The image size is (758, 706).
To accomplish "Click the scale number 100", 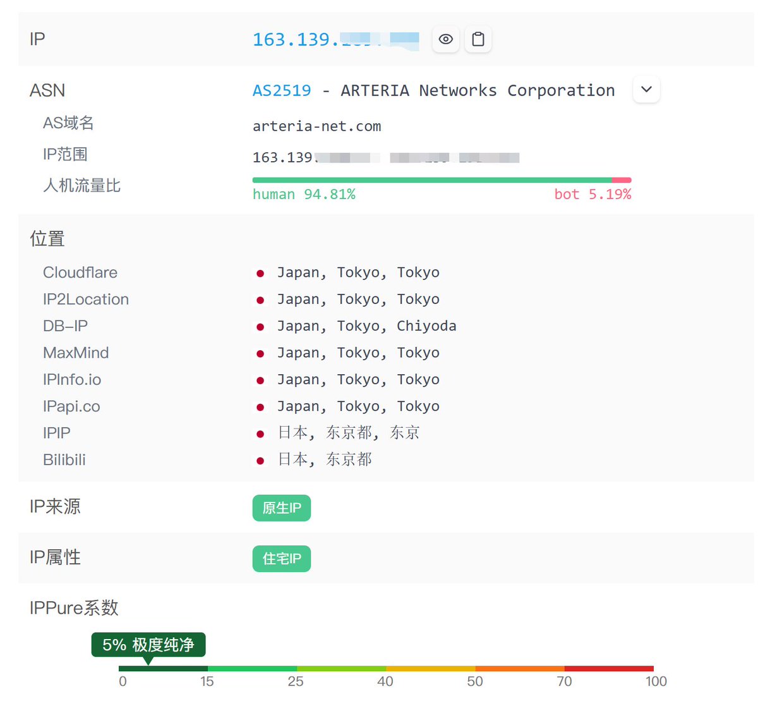I will click(656, 681).
